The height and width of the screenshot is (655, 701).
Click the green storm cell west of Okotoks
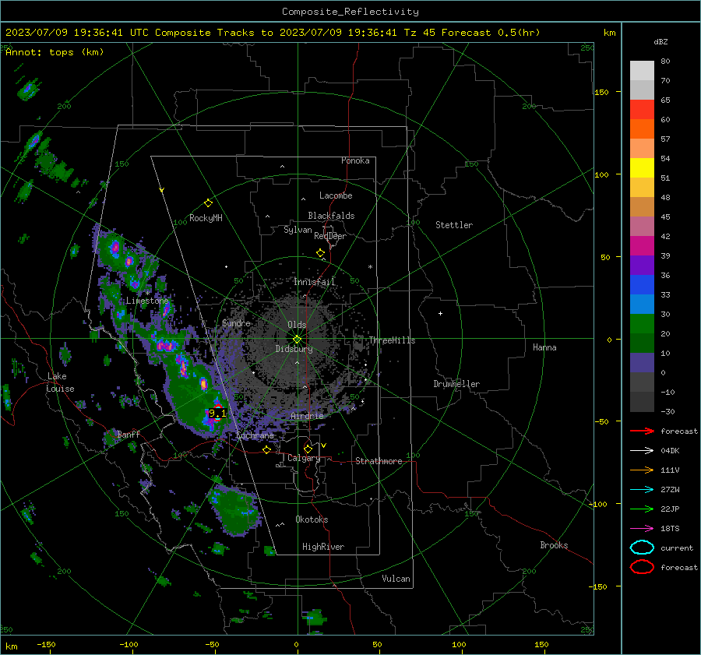235,512
